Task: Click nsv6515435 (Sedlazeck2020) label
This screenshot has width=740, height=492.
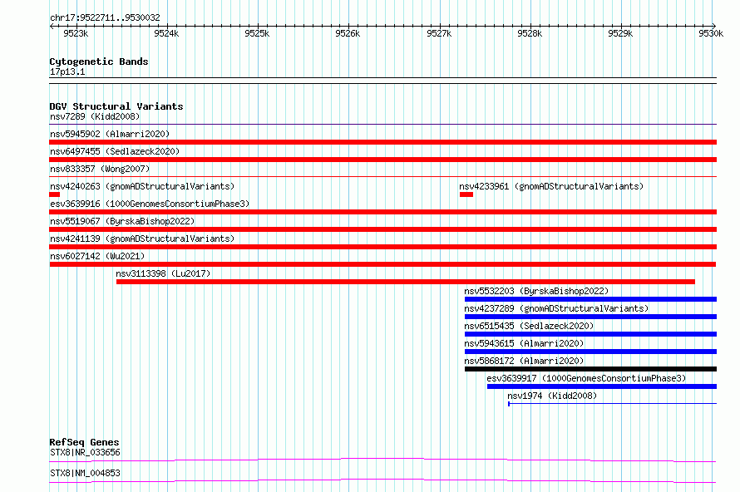Action: 529,326
